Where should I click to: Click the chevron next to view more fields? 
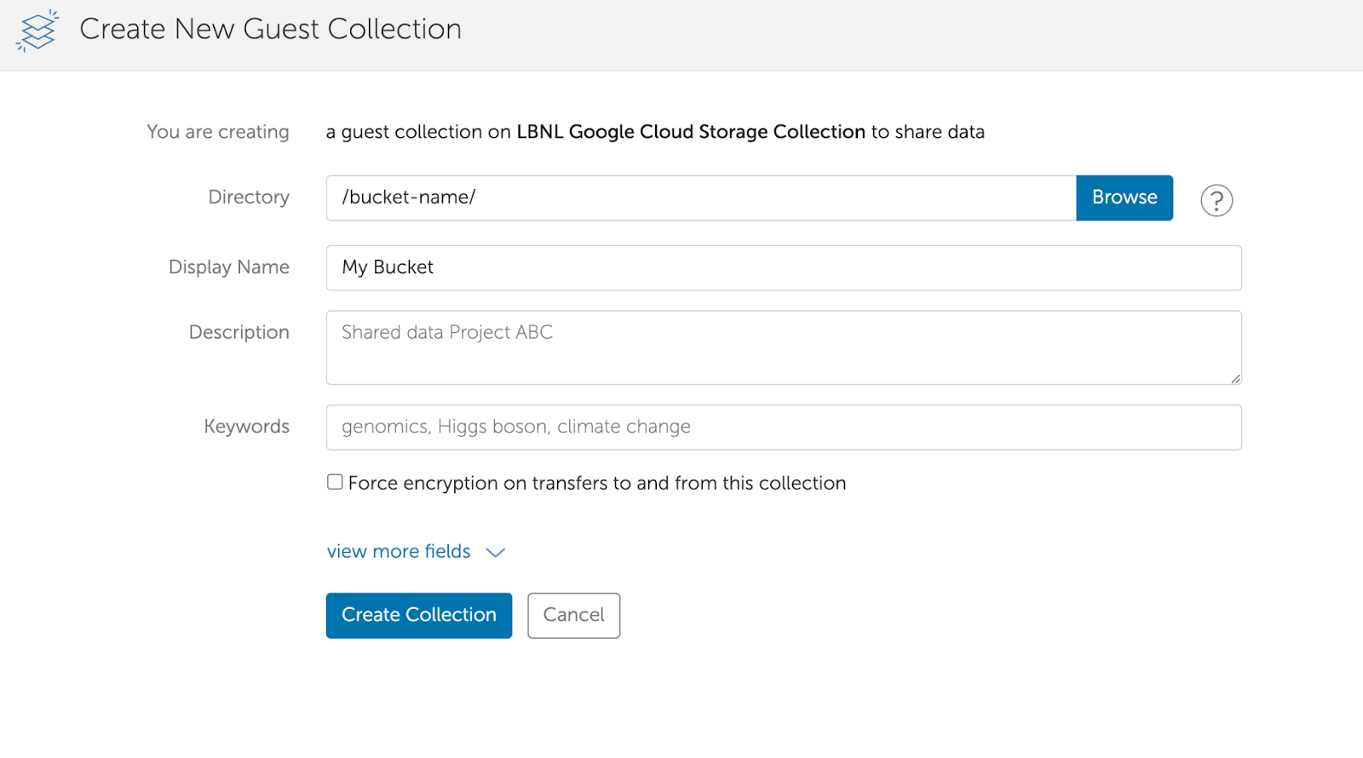[496, 553]
